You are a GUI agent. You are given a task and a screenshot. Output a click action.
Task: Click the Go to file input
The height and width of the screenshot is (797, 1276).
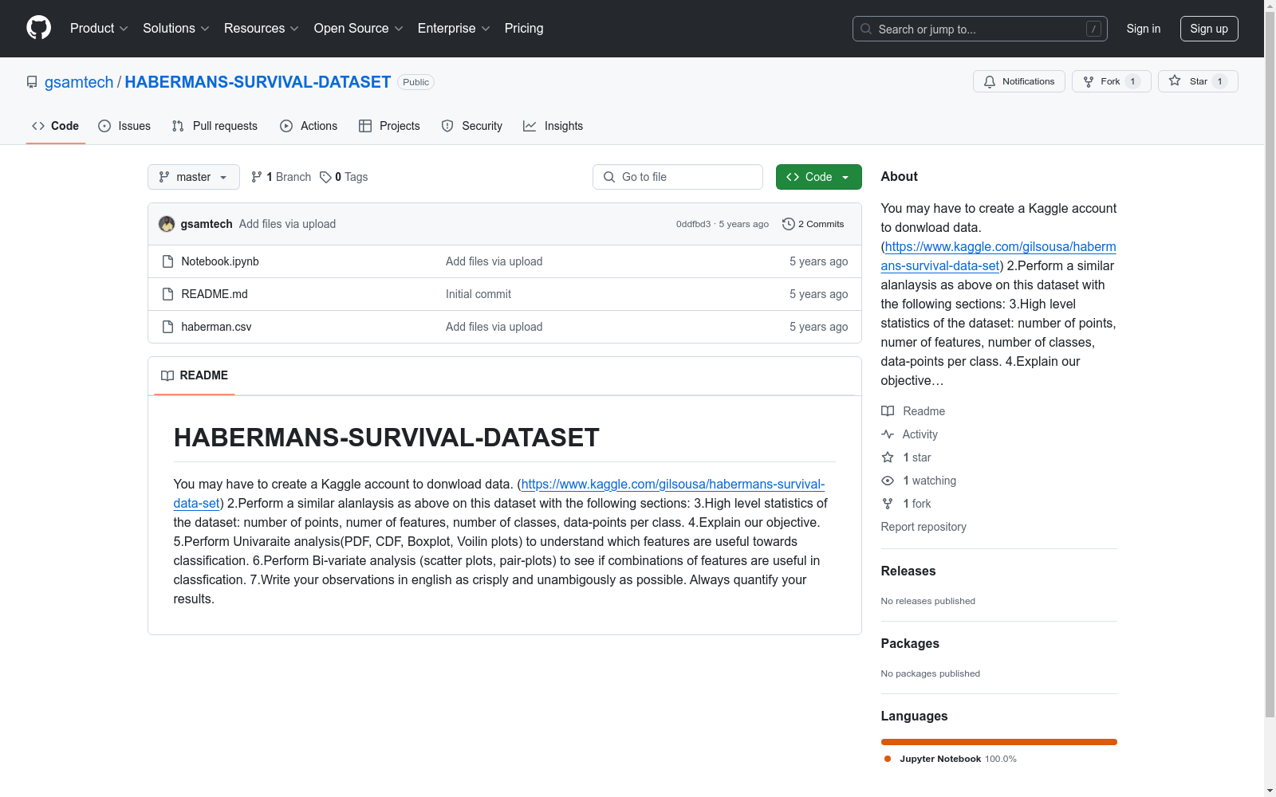pos(678,177)
